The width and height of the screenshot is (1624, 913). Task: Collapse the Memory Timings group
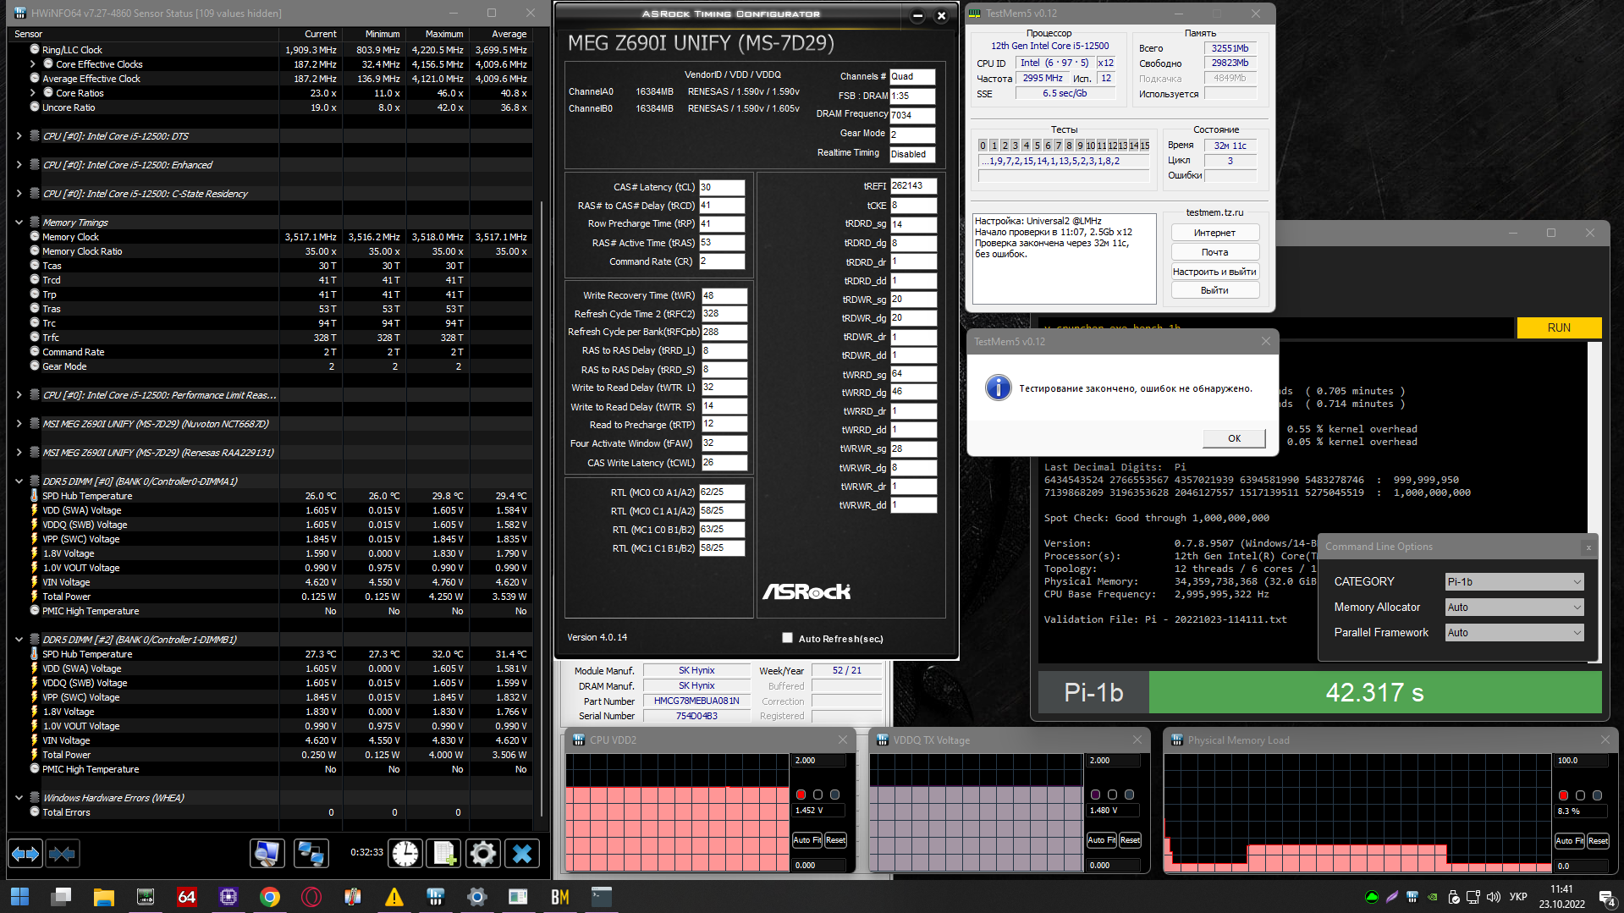(x=19, y=223)
